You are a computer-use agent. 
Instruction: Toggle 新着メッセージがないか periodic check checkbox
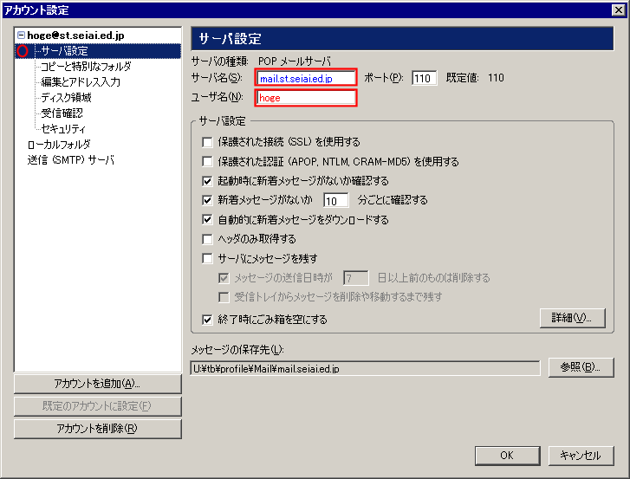(207, 200)
